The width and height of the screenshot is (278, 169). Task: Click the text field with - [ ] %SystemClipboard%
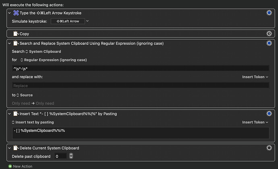(141, 133)
